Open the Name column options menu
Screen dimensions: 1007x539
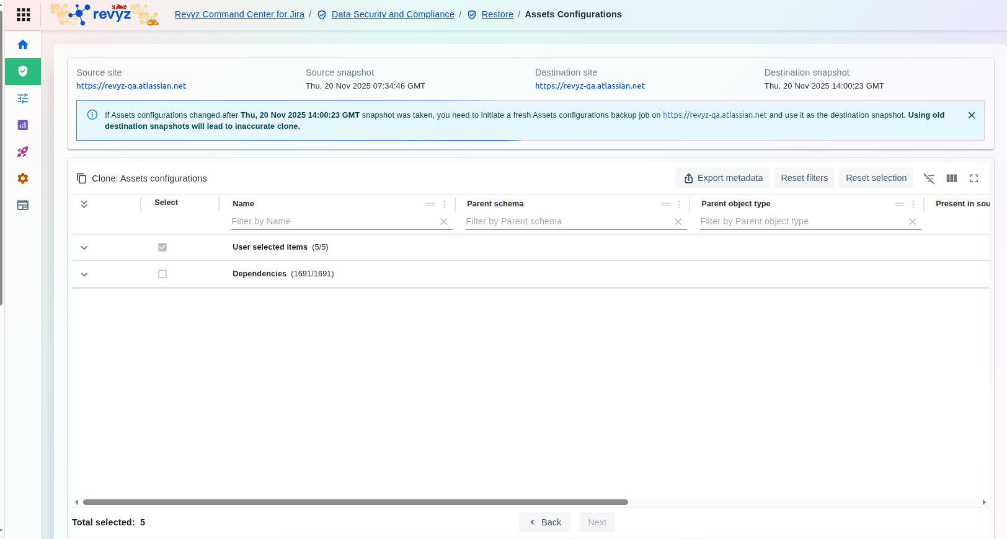click(x=444, y=204)
